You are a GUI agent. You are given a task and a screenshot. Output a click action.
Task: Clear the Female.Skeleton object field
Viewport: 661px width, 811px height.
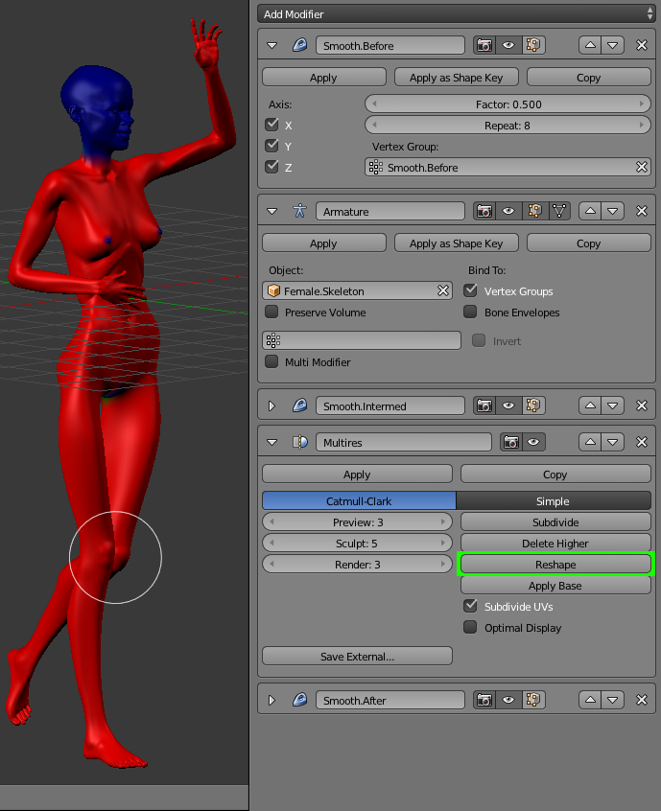coord(443,291)
